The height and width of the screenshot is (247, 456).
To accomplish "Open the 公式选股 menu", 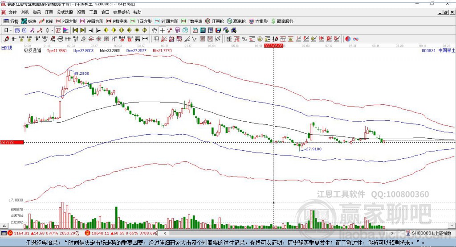I will (x=65, y=12).
